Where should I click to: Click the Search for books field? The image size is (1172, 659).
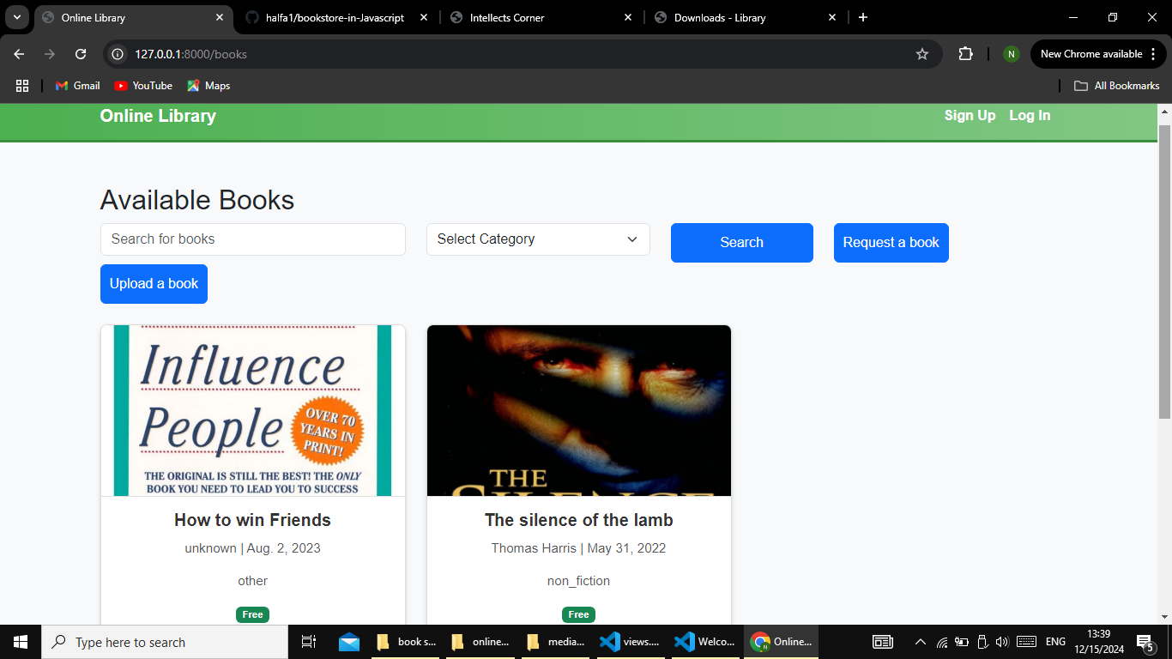[x=253, y=239]
